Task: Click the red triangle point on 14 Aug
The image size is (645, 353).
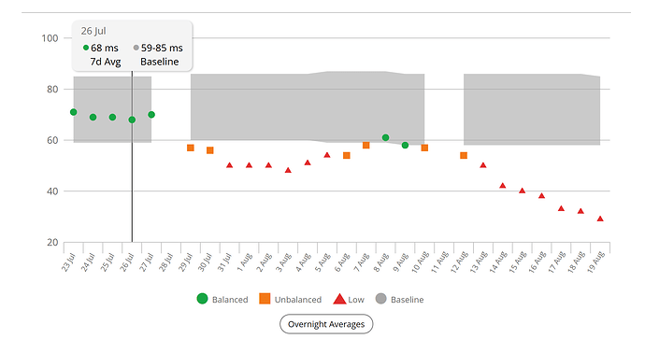Action: click(503, 185)
